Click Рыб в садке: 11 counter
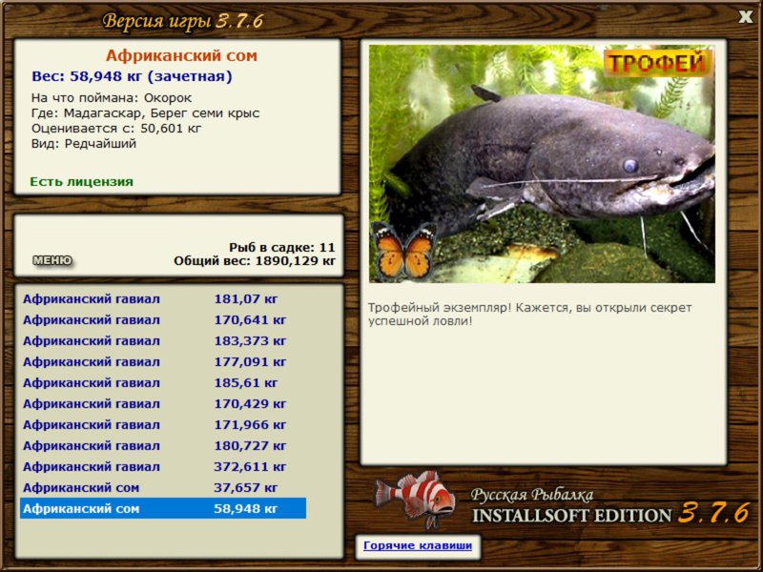 click(x=282, y=247)
